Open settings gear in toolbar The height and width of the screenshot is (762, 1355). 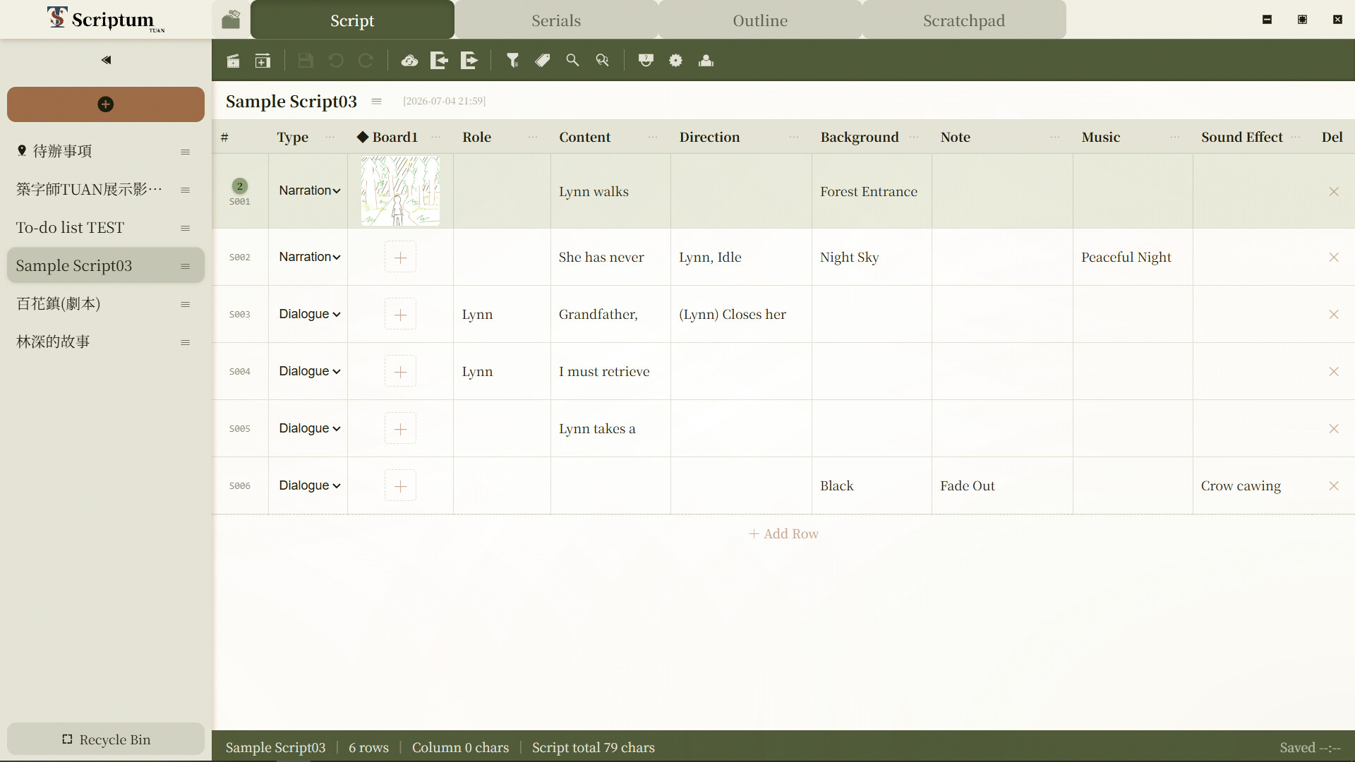(x=675, y=61)
